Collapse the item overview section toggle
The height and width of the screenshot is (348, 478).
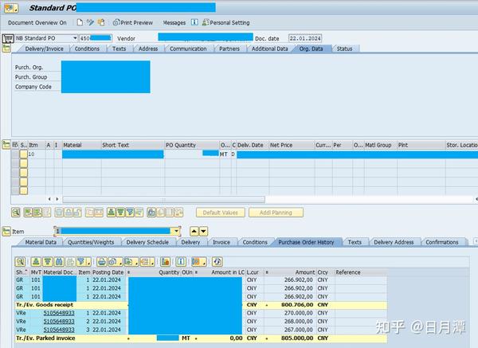[6, 144]
